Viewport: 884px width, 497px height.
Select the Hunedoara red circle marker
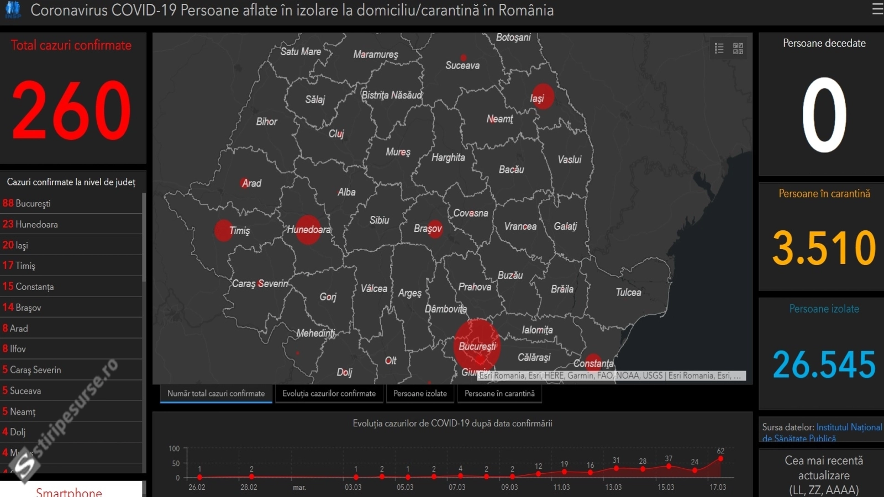tap(308, 229)
